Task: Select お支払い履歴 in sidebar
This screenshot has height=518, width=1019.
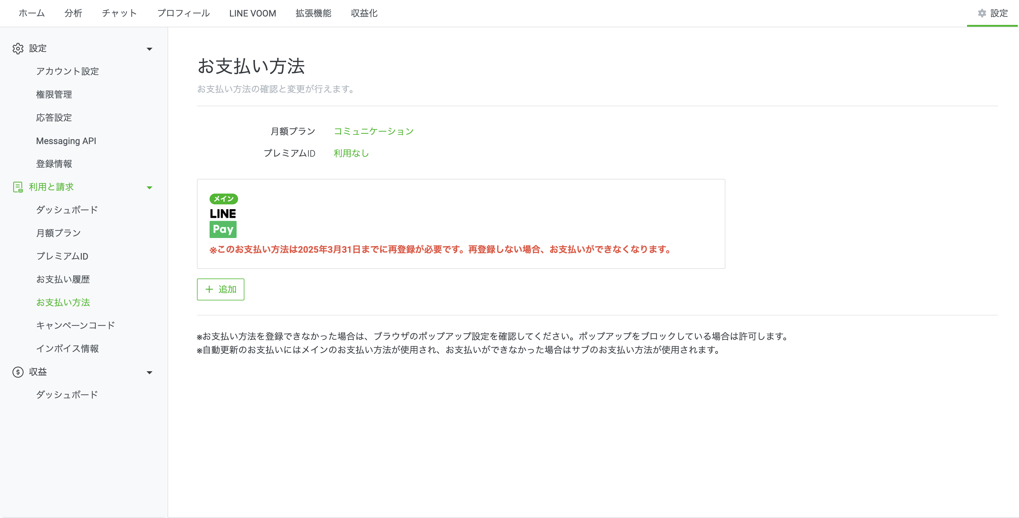Action: point(63,280)
